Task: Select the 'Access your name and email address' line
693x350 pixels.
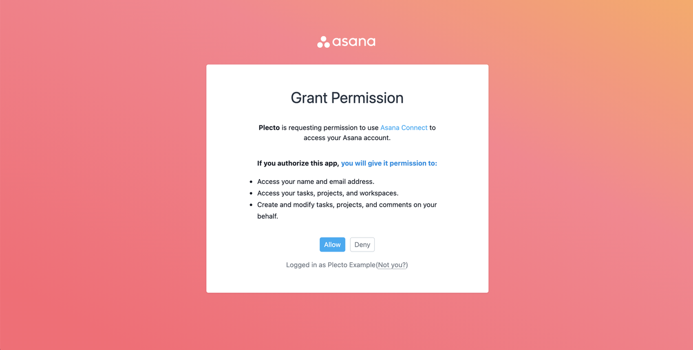Action: [x=316, y=182]
